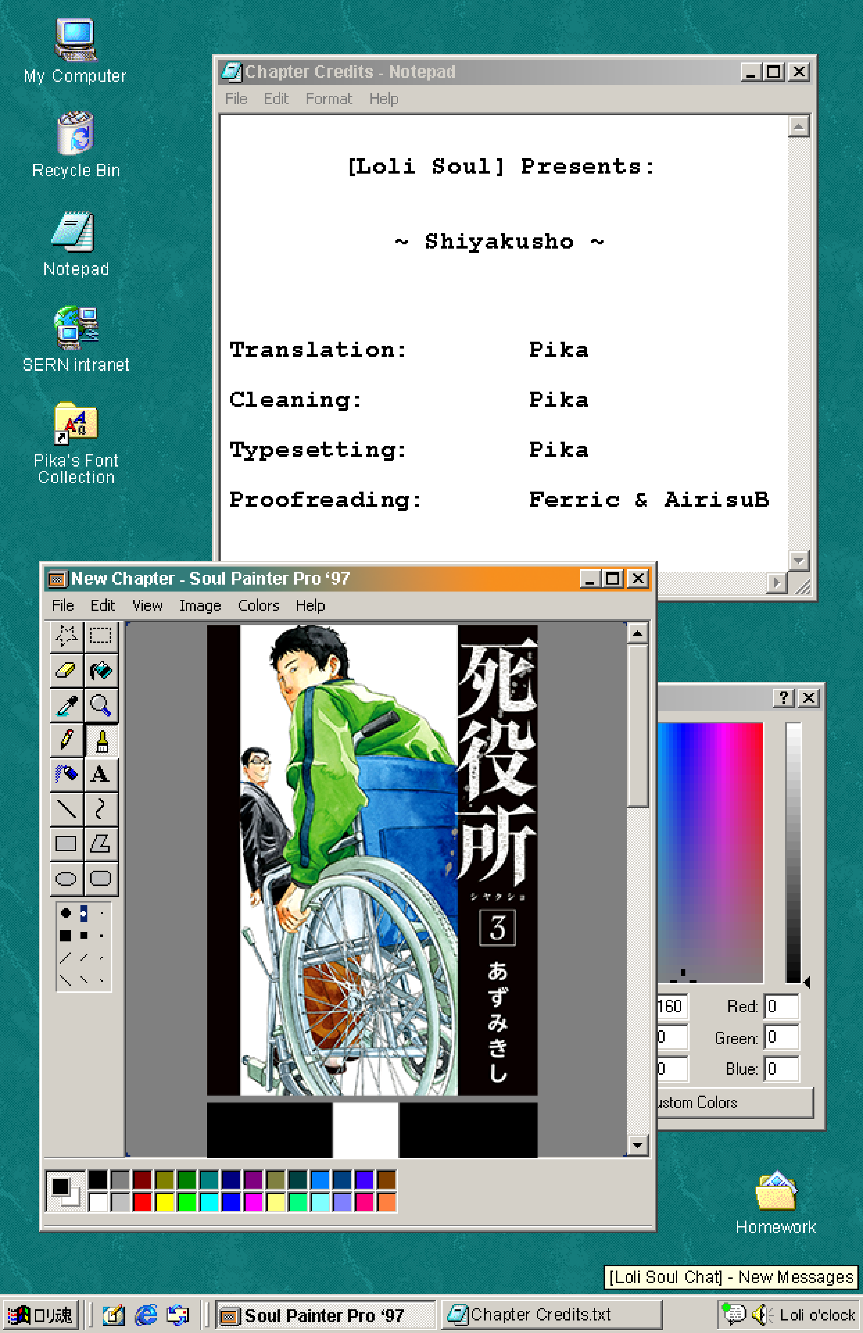Select the Fill bucket tool

pyautogui.click(x=101, y=670)
